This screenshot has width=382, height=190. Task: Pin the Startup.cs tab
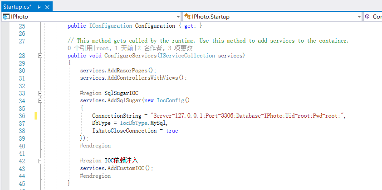tap(39, 7)
